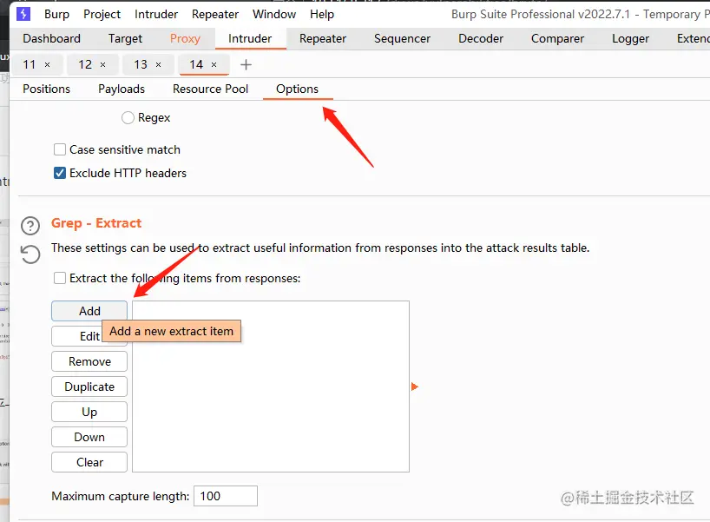
Task: Click the Edit button
Action: (89, 336)
